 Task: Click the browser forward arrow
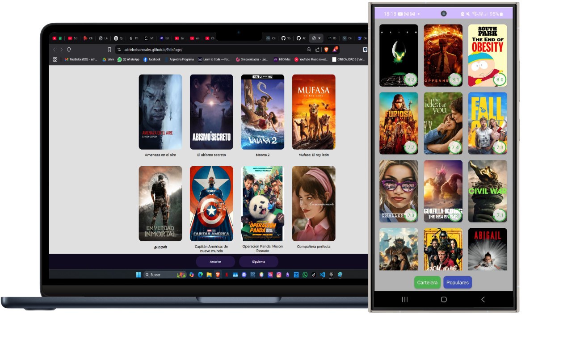(x=61, y=50)
